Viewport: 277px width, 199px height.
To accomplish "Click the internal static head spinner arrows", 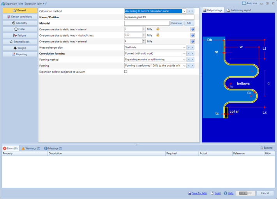I will [x=144, y=29].
